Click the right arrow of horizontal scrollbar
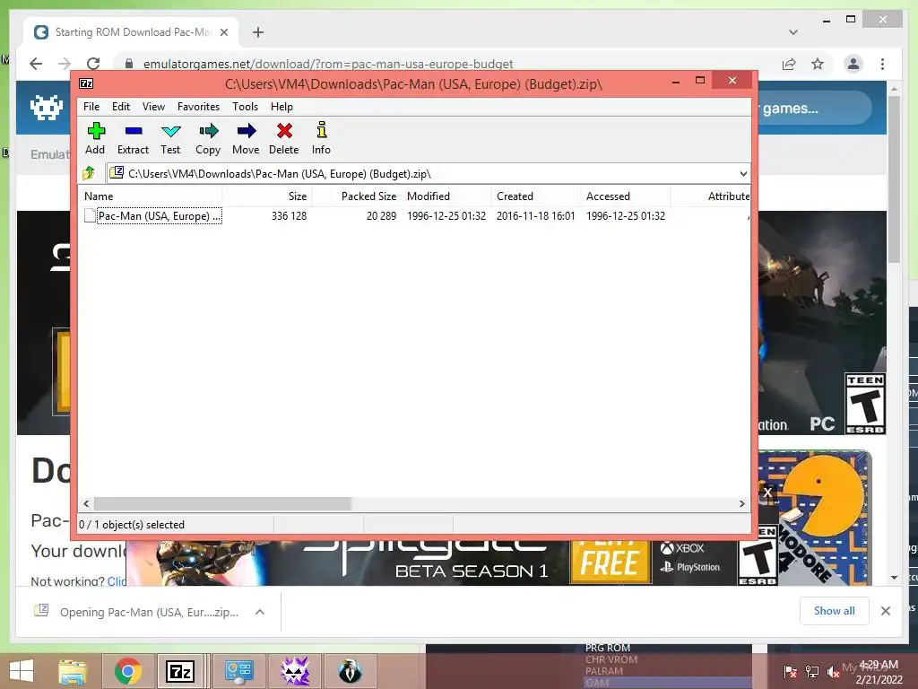 [741, 504]
